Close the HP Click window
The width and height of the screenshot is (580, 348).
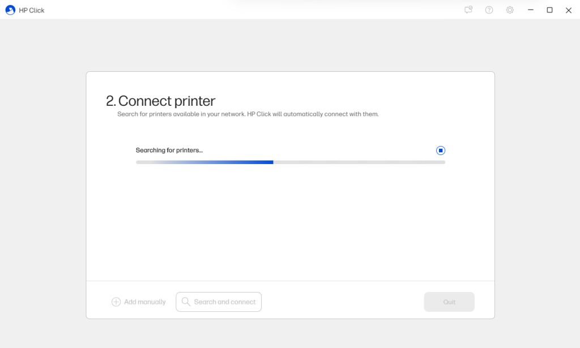[569, 10]
